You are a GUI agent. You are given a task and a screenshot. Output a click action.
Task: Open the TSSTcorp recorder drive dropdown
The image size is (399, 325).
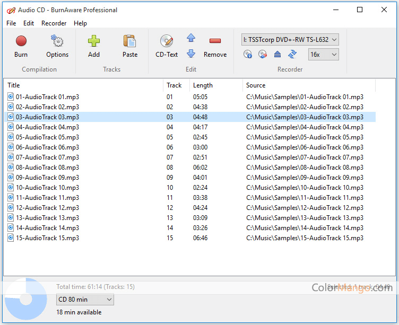coord(290,39)
